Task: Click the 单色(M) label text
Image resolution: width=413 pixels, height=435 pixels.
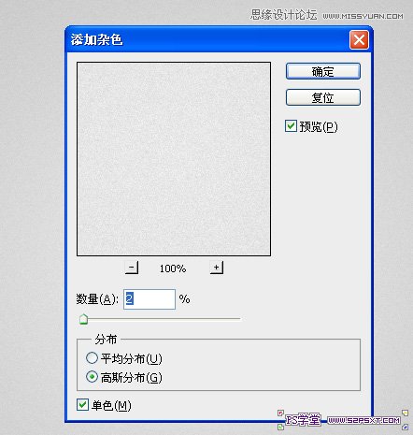Action: (111, 405)
